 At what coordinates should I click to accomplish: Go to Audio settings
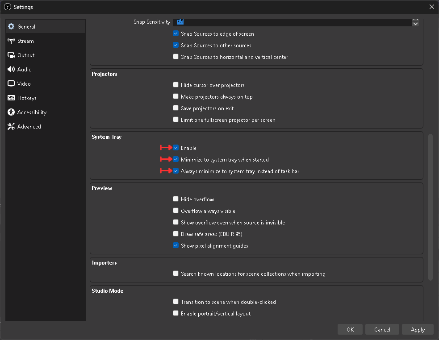[x=46, y=70]
